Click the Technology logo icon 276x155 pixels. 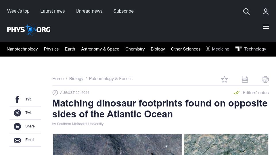pos(239,49)
